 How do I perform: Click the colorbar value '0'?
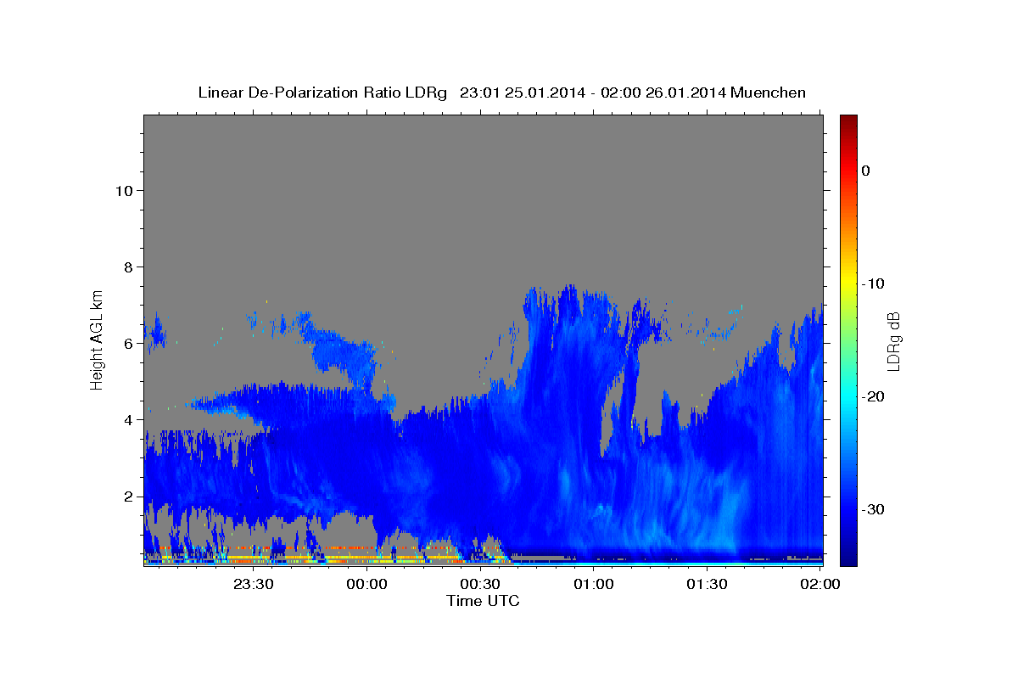pyautogui.click(x=866, y=171)
